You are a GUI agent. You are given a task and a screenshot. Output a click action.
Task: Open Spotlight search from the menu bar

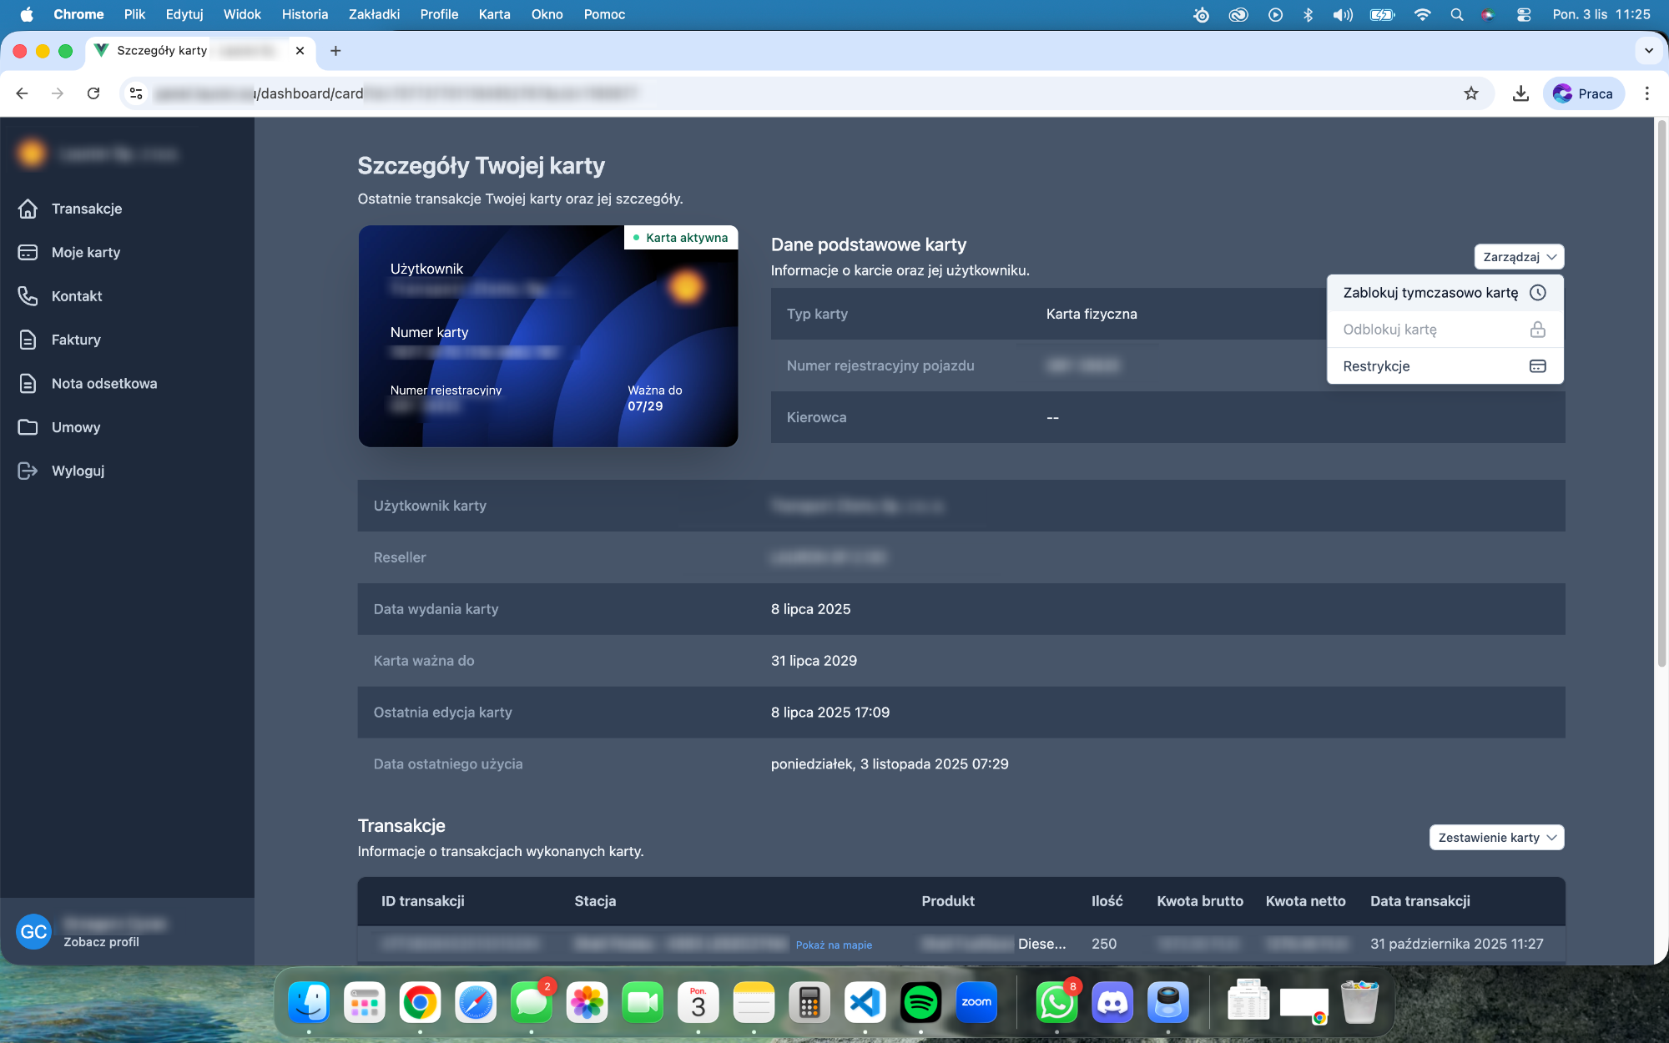tap(1457, 14)
